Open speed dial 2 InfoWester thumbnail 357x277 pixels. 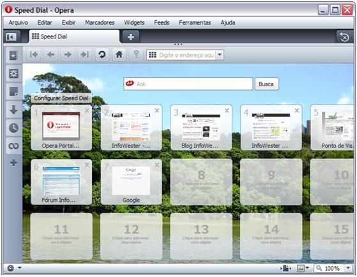(132, 128)
